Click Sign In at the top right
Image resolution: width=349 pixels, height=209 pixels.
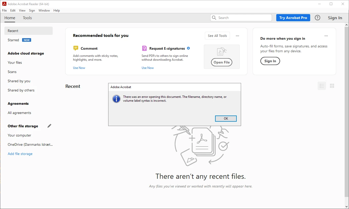tap(335, 18)
